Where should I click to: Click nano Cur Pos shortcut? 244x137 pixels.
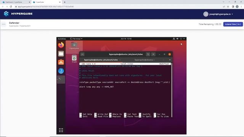(x=159, y=114)
